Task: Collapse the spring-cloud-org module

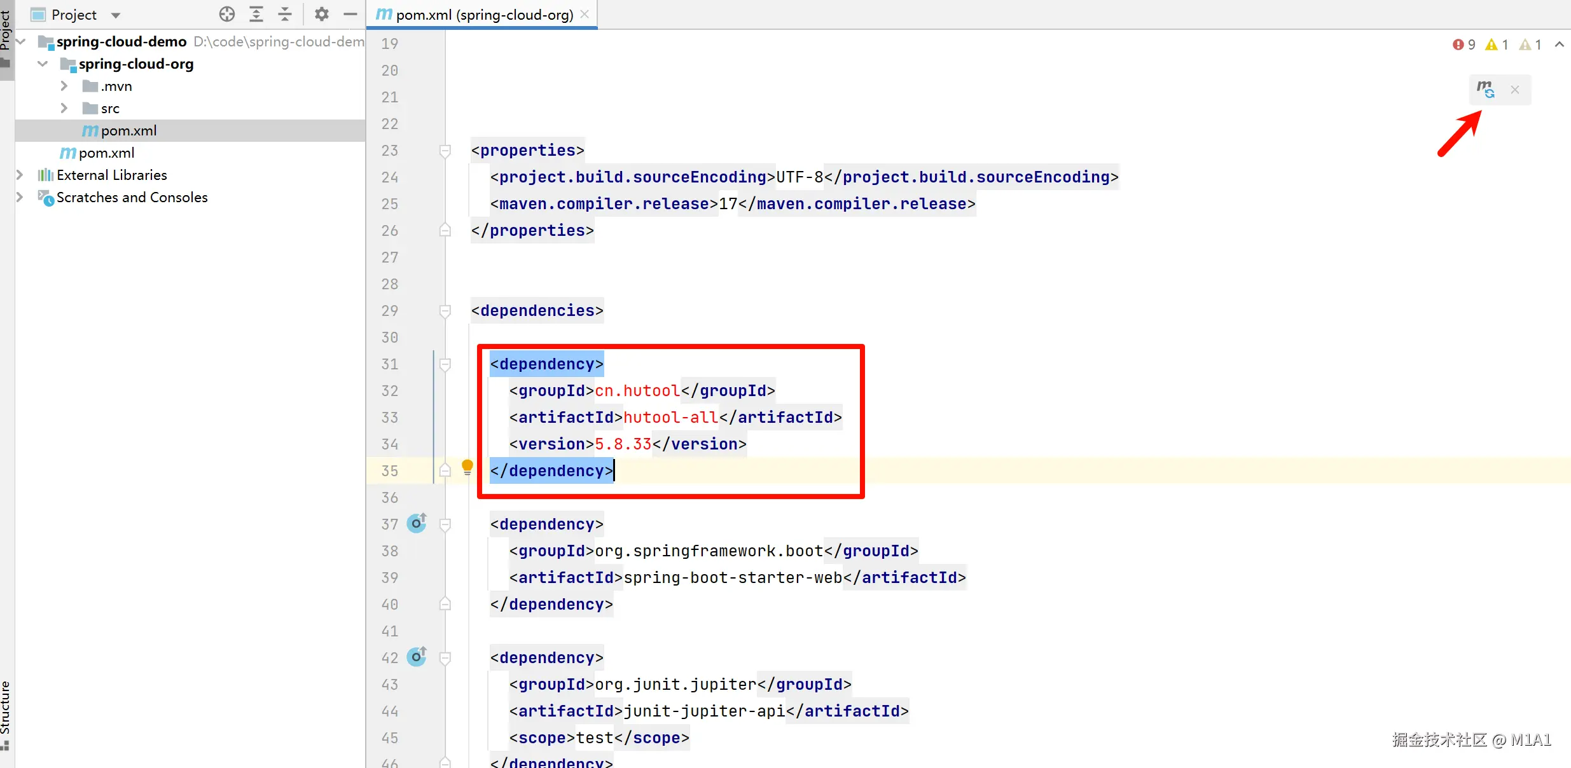Action: [x=43, y=64]
